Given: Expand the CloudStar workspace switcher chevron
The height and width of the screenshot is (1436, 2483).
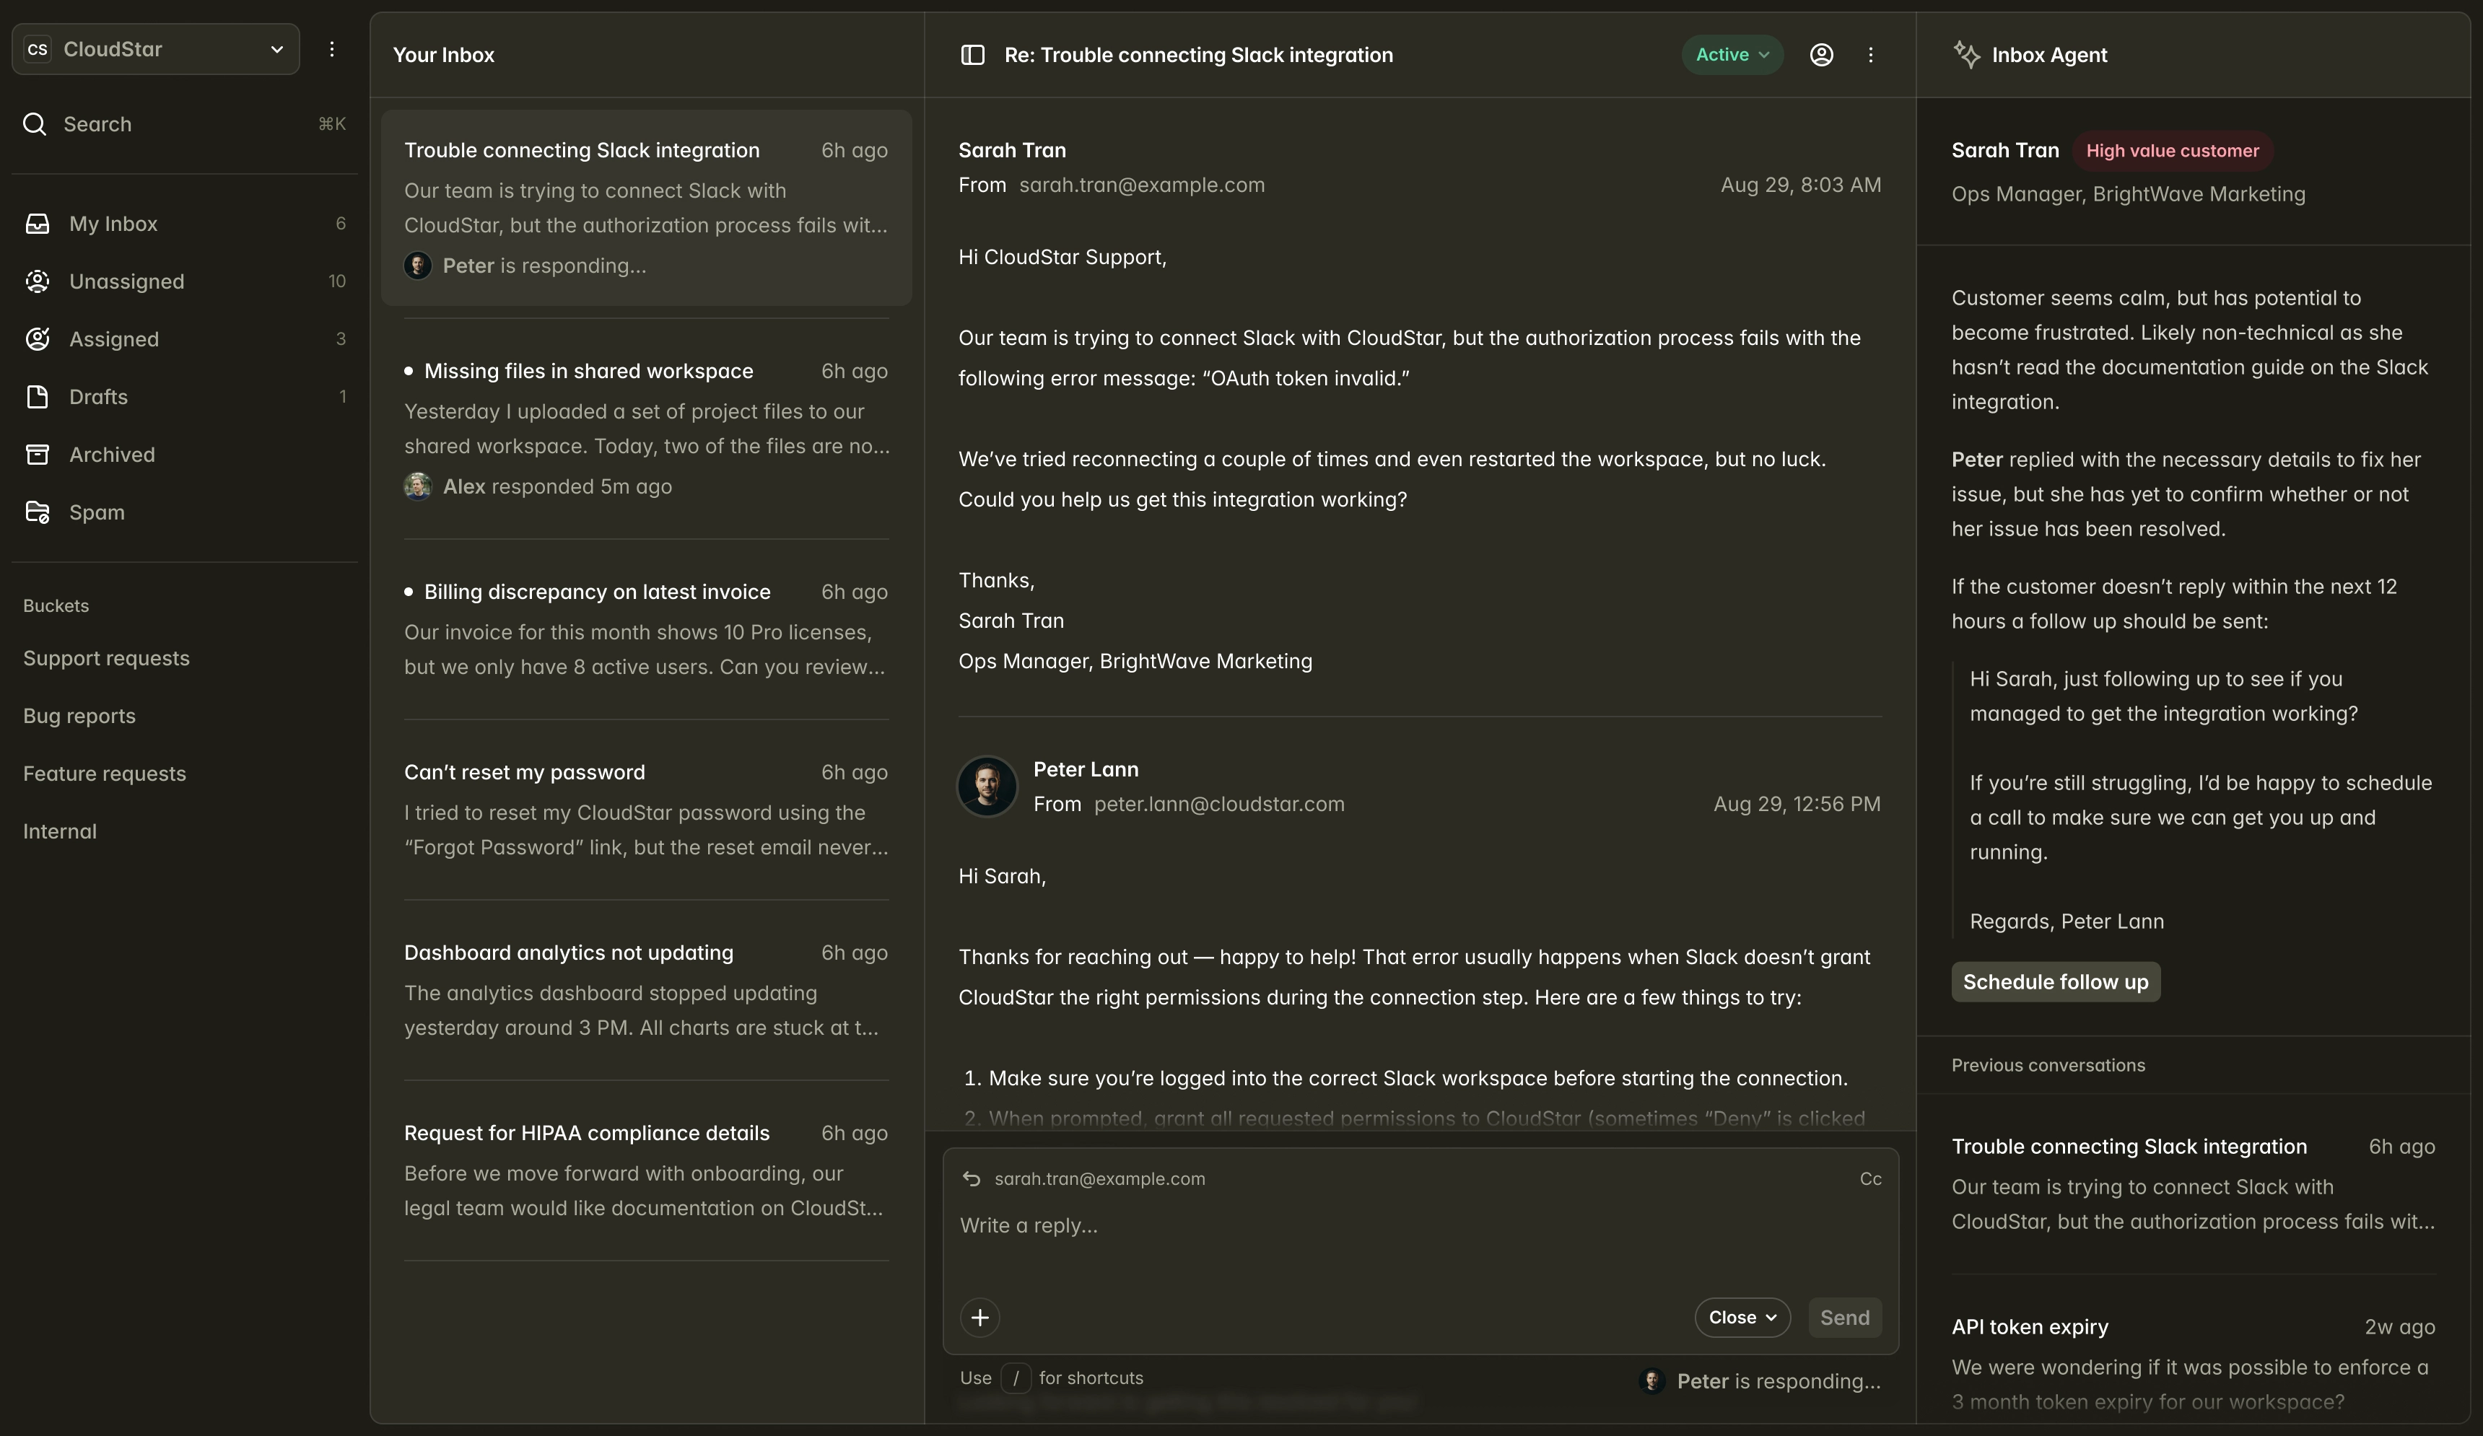Looking at the screenshot, I should (x=277, y=49).
